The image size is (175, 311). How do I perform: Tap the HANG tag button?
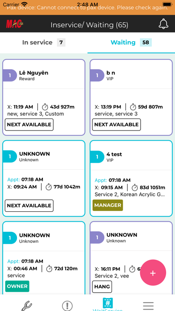click(x=102, y=286)
